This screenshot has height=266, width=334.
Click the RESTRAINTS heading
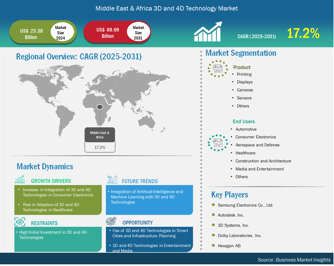(44, 223)
